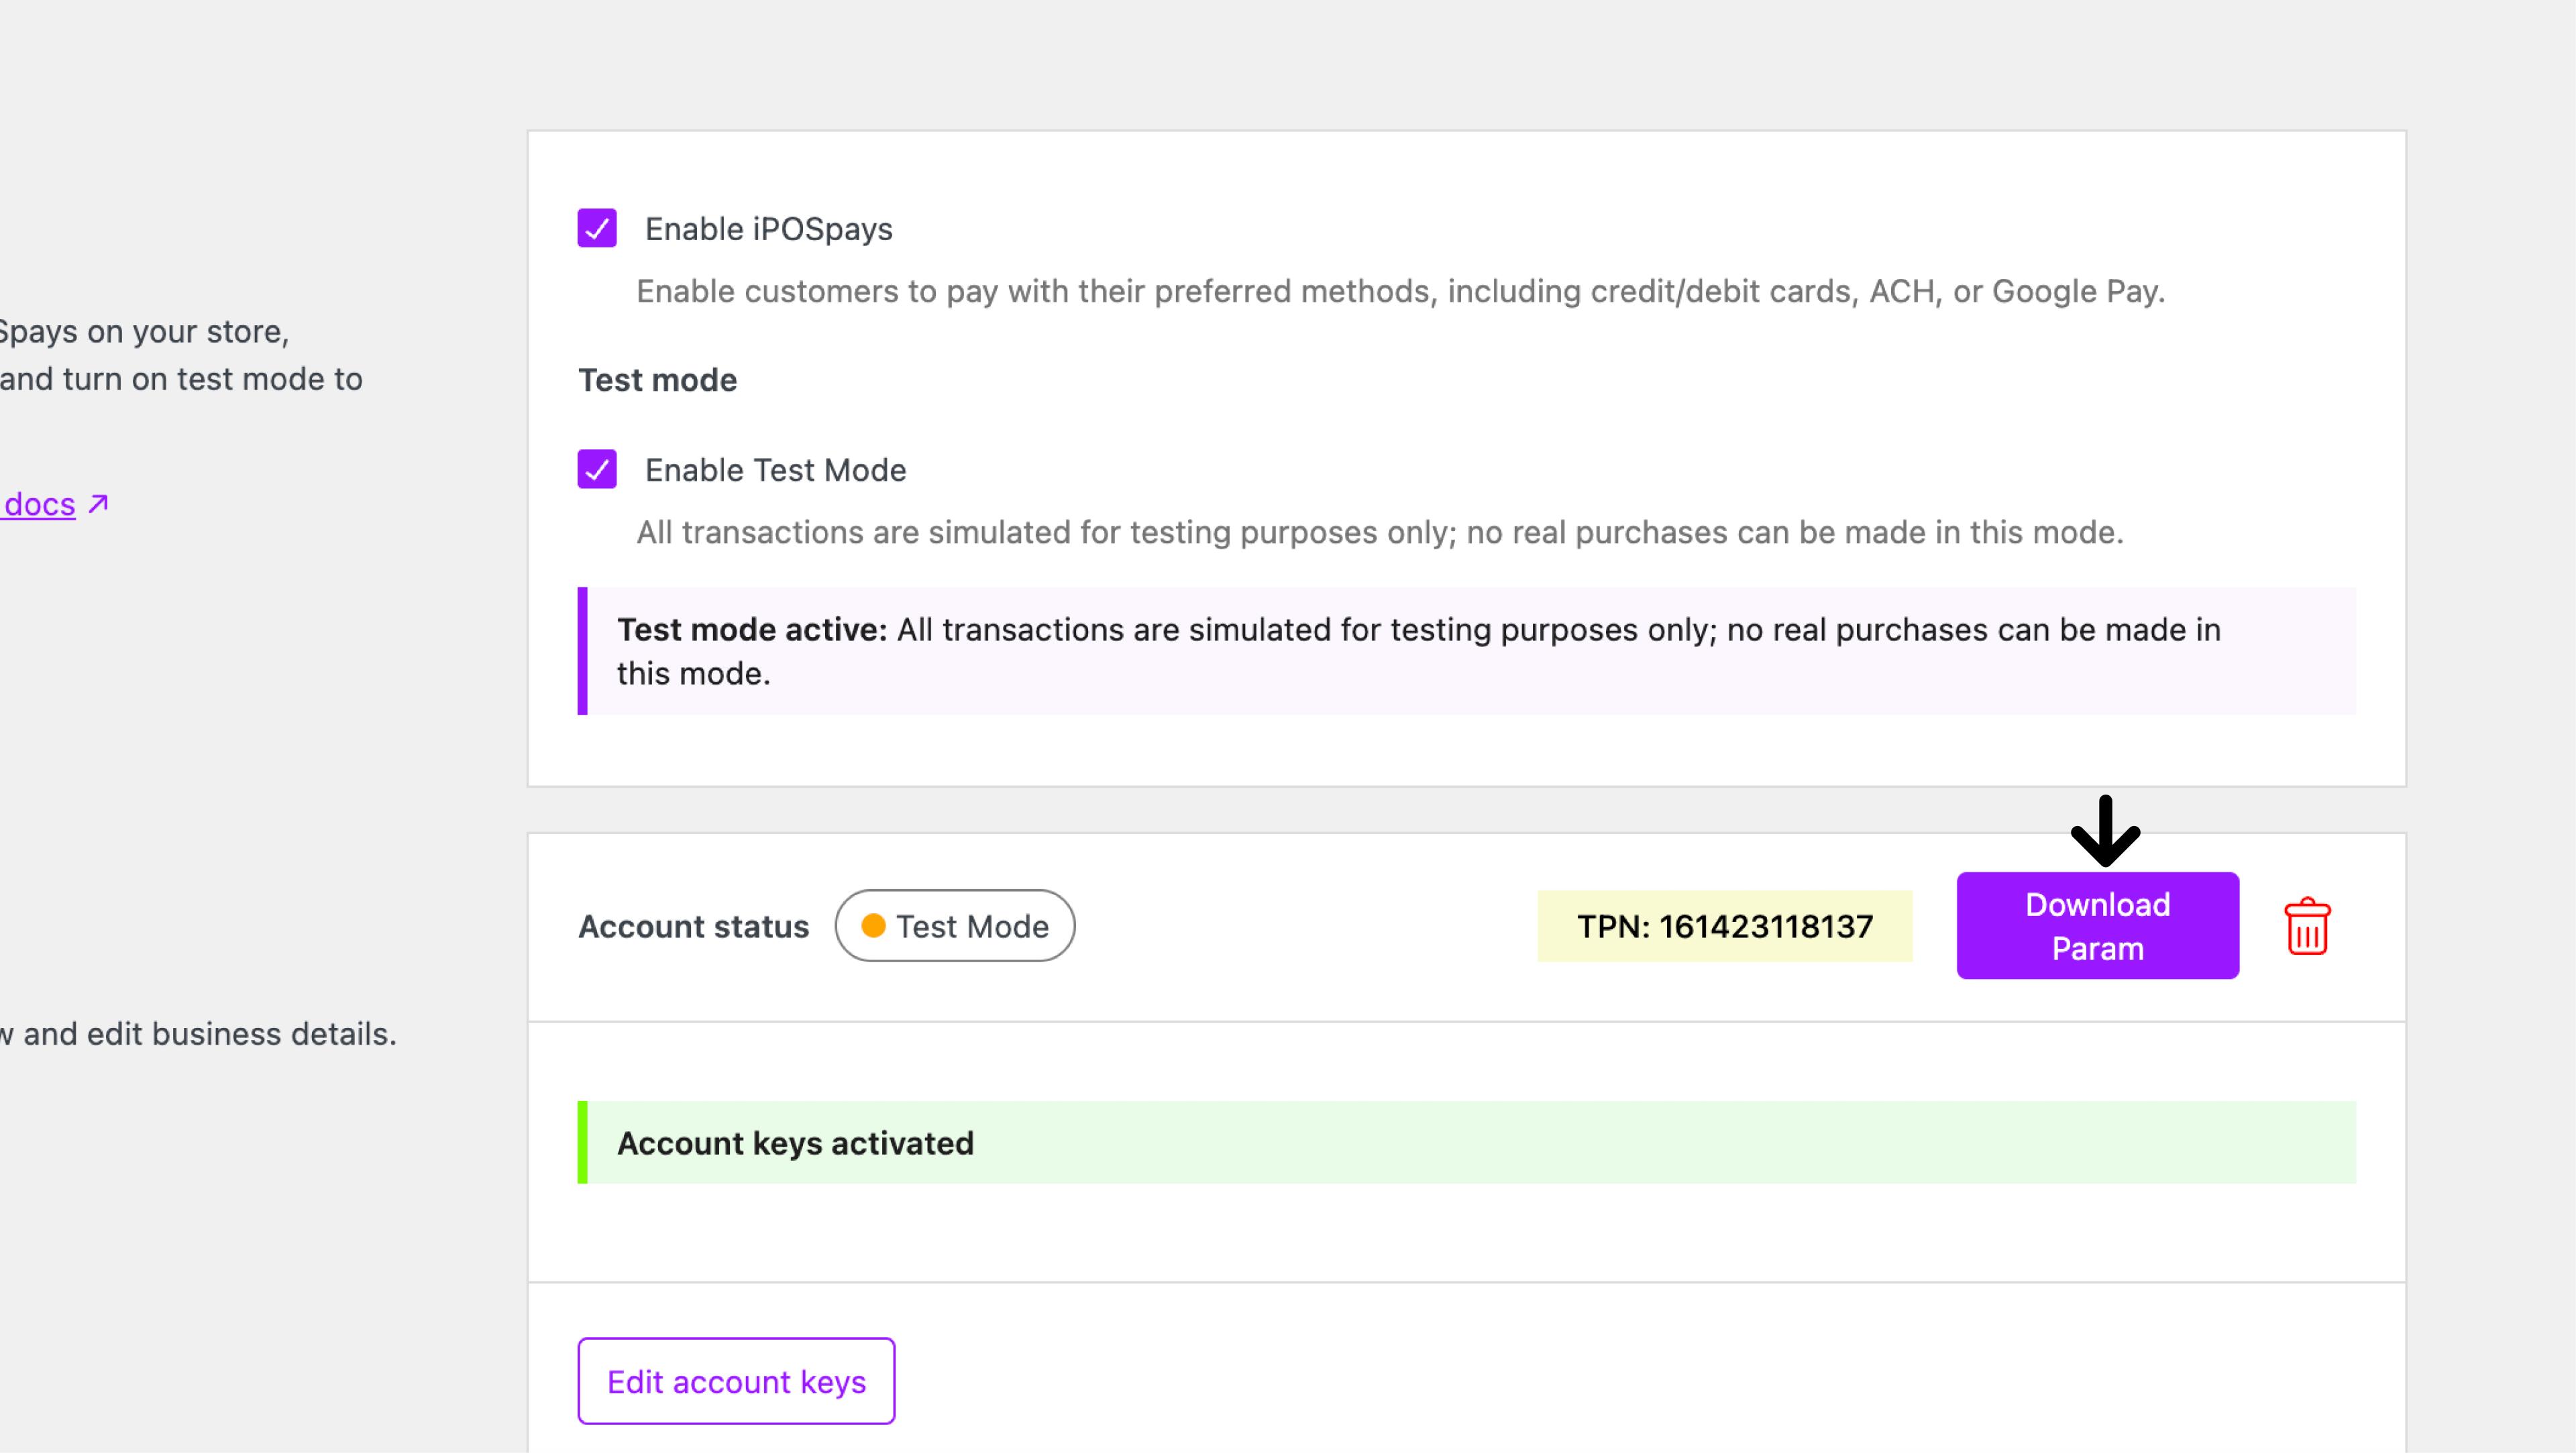Click the Test Mode status badge
Viewport: 2576px width, 1453px height.
tap(955, 925)
